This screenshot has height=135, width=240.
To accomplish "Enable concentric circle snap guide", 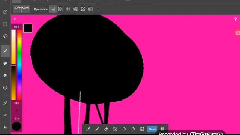I will (x=90, y=9).
